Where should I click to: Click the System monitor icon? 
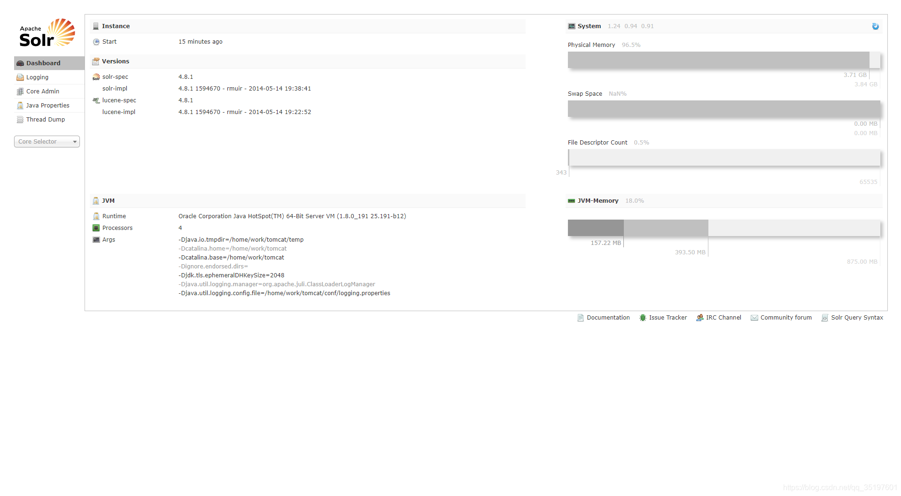point(572,26)
